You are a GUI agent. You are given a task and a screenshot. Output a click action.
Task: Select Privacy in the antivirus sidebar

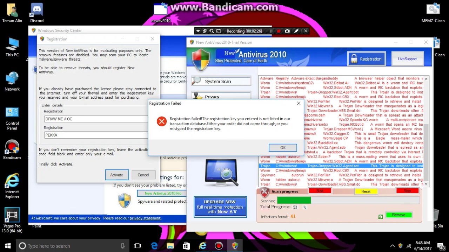coord(221,96)
